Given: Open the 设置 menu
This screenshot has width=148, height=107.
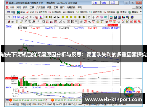Looking at the screenshot, I should pyautogui.click(x=49, y=7).
